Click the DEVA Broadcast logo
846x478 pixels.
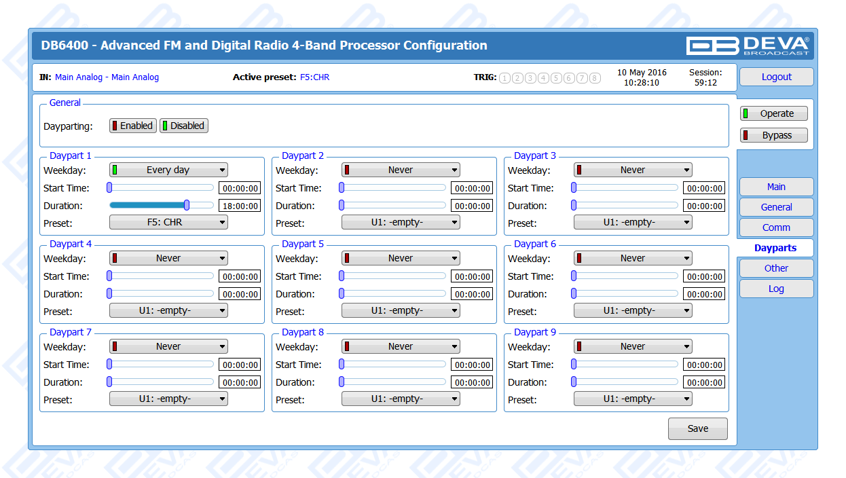748,45
